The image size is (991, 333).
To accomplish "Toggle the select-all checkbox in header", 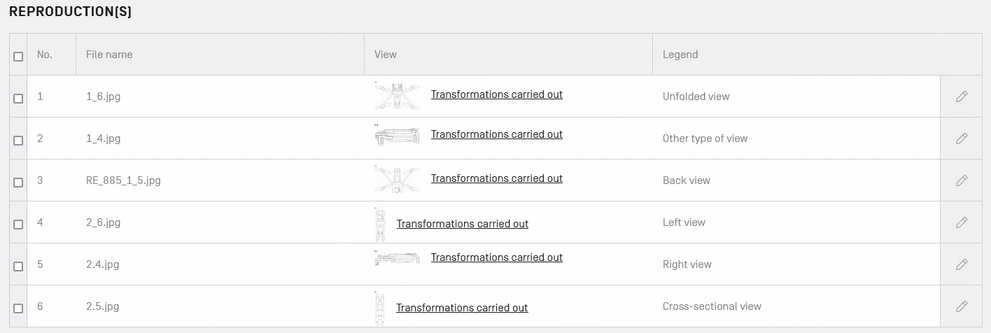I will click(18, 57).
